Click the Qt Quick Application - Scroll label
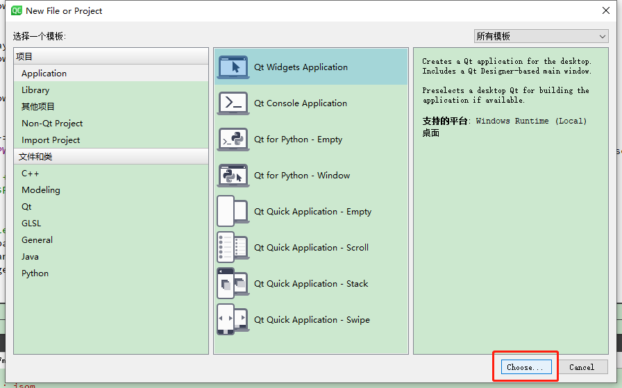 pos(311,248)
